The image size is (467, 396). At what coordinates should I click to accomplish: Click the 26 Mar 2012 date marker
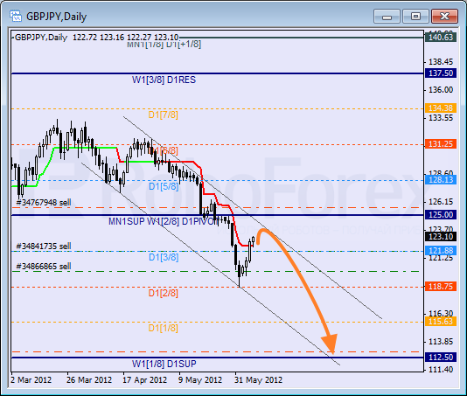click(x=89, y=380)
